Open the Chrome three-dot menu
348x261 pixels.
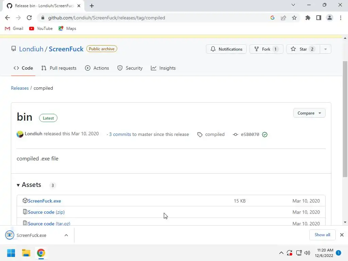(x=341, y=18)
